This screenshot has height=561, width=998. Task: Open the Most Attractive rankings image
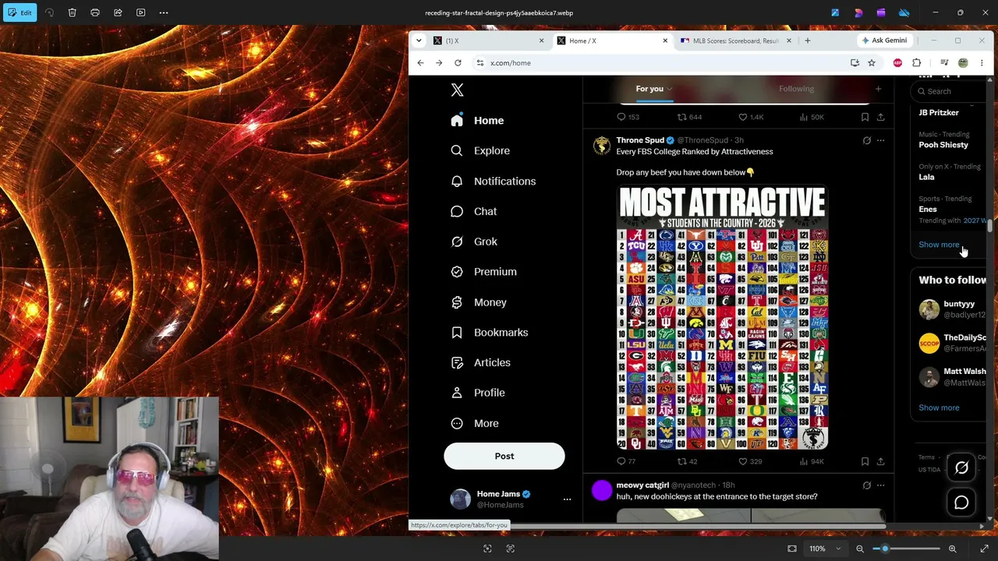[x=722, y=317]
